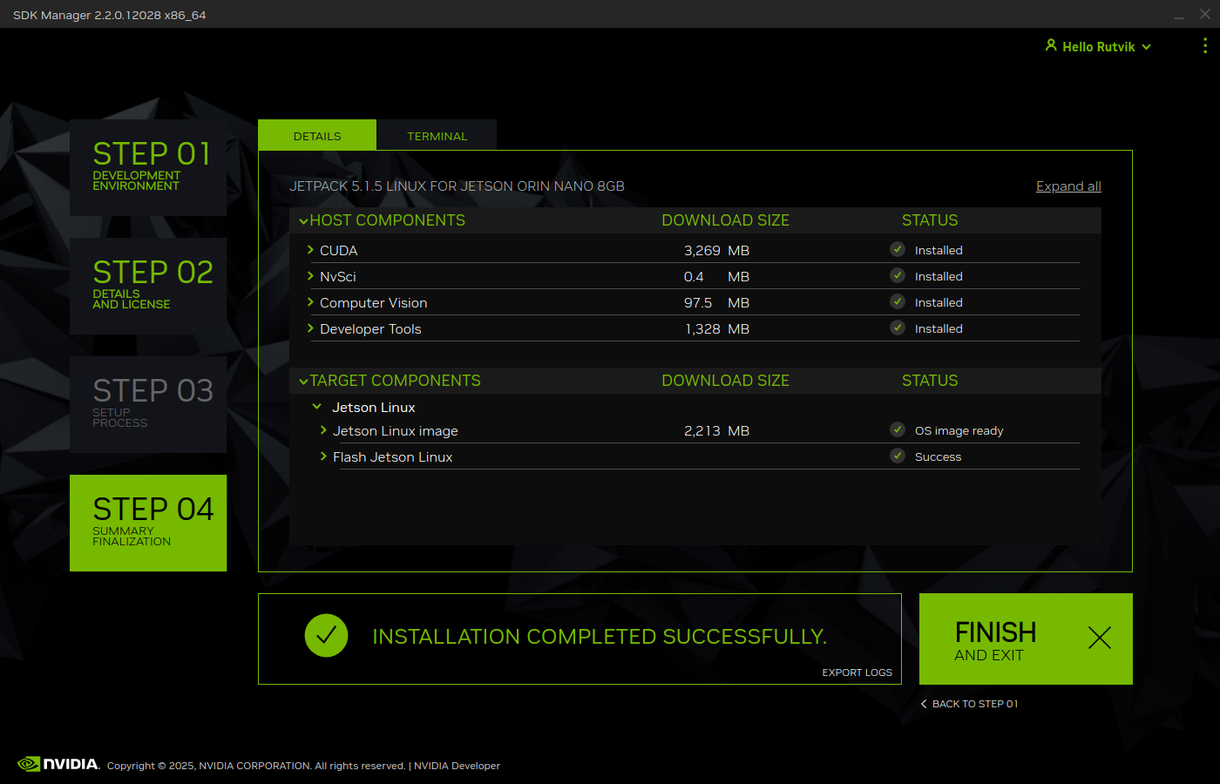Click the X icon on Finish button
This screenshot has width=1220, height=784.
click(x=1099, y=638)
